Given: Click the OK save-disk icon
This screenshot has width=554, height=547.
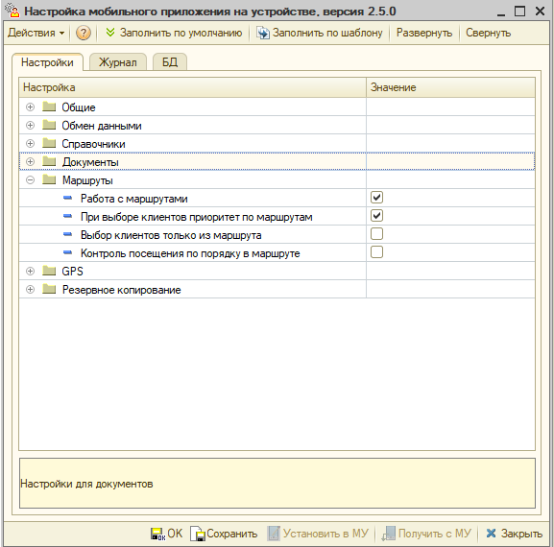Looking at the screenshot, I should click(x=157, y=534).
